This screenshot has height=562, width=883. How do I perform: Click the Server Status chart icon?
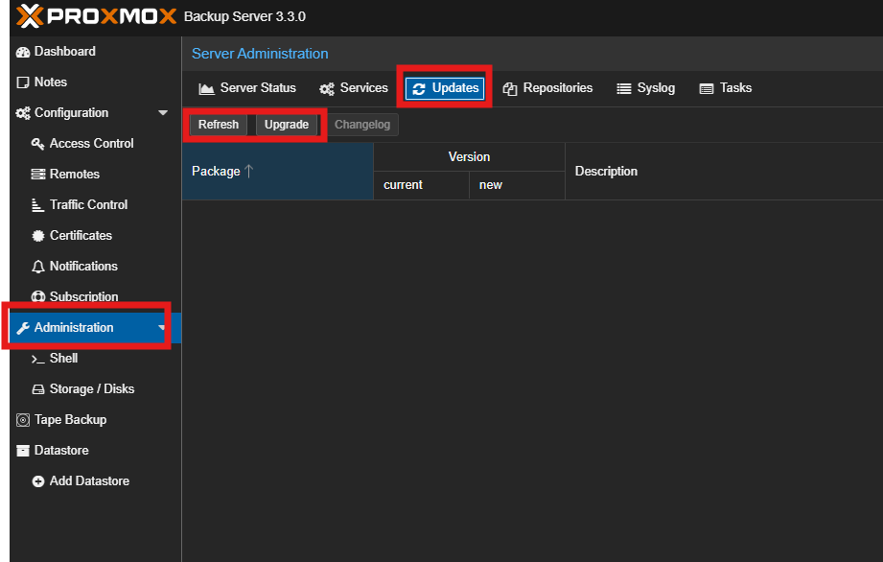point(207,88)
